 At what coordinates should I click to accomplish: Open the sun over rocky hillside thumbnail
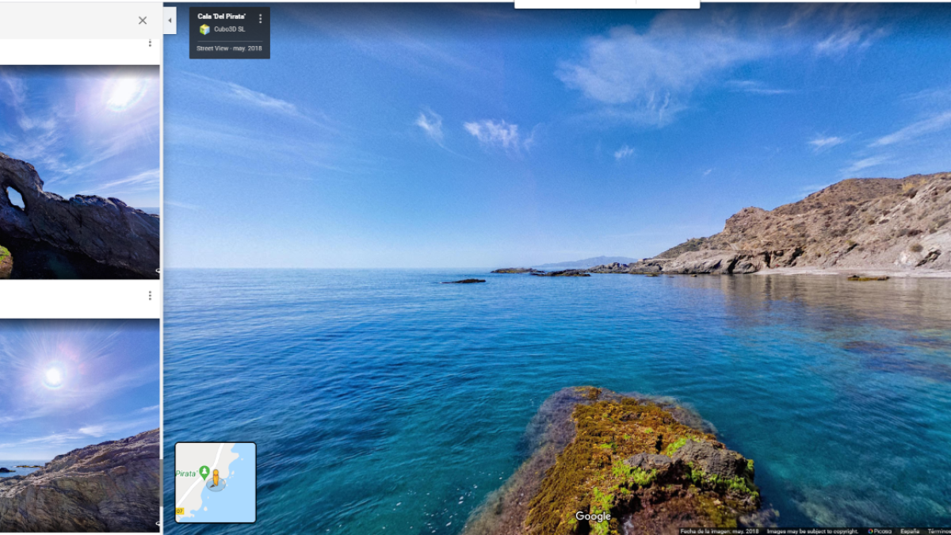click(x=79, y=425)
